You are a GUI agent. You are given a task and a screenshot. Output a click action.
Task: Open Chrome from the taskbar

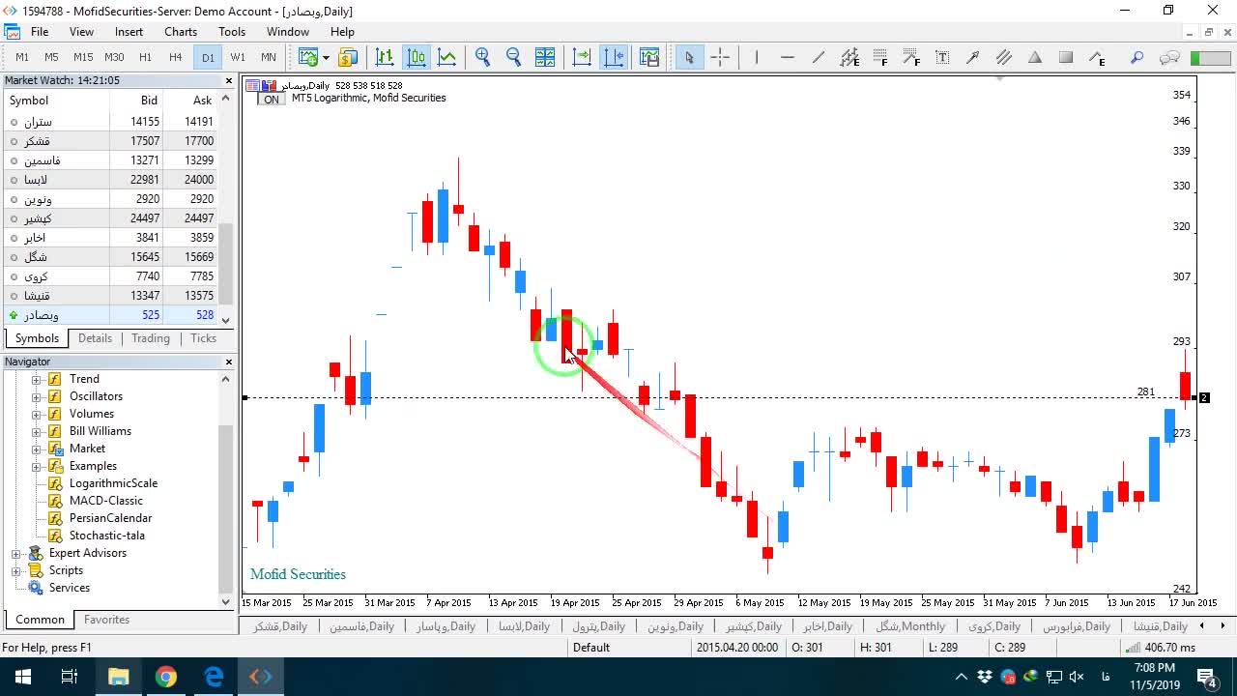tap(166, 677)
